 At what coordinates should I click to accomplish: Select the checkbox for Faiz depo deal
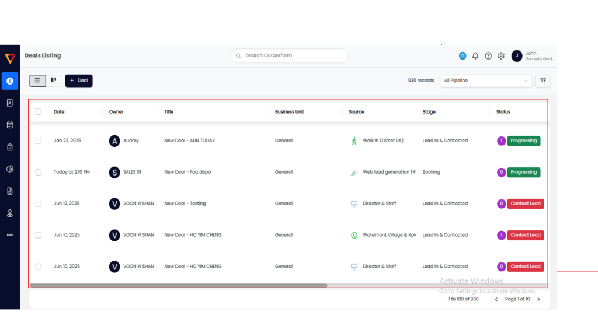pos(39,172)
